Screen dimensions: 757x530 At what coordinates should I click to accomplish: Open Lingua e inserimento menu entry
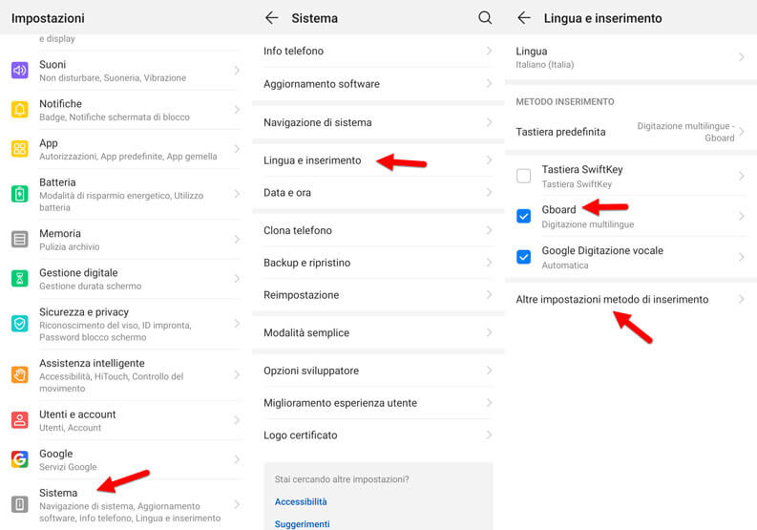tap(312, 160)
